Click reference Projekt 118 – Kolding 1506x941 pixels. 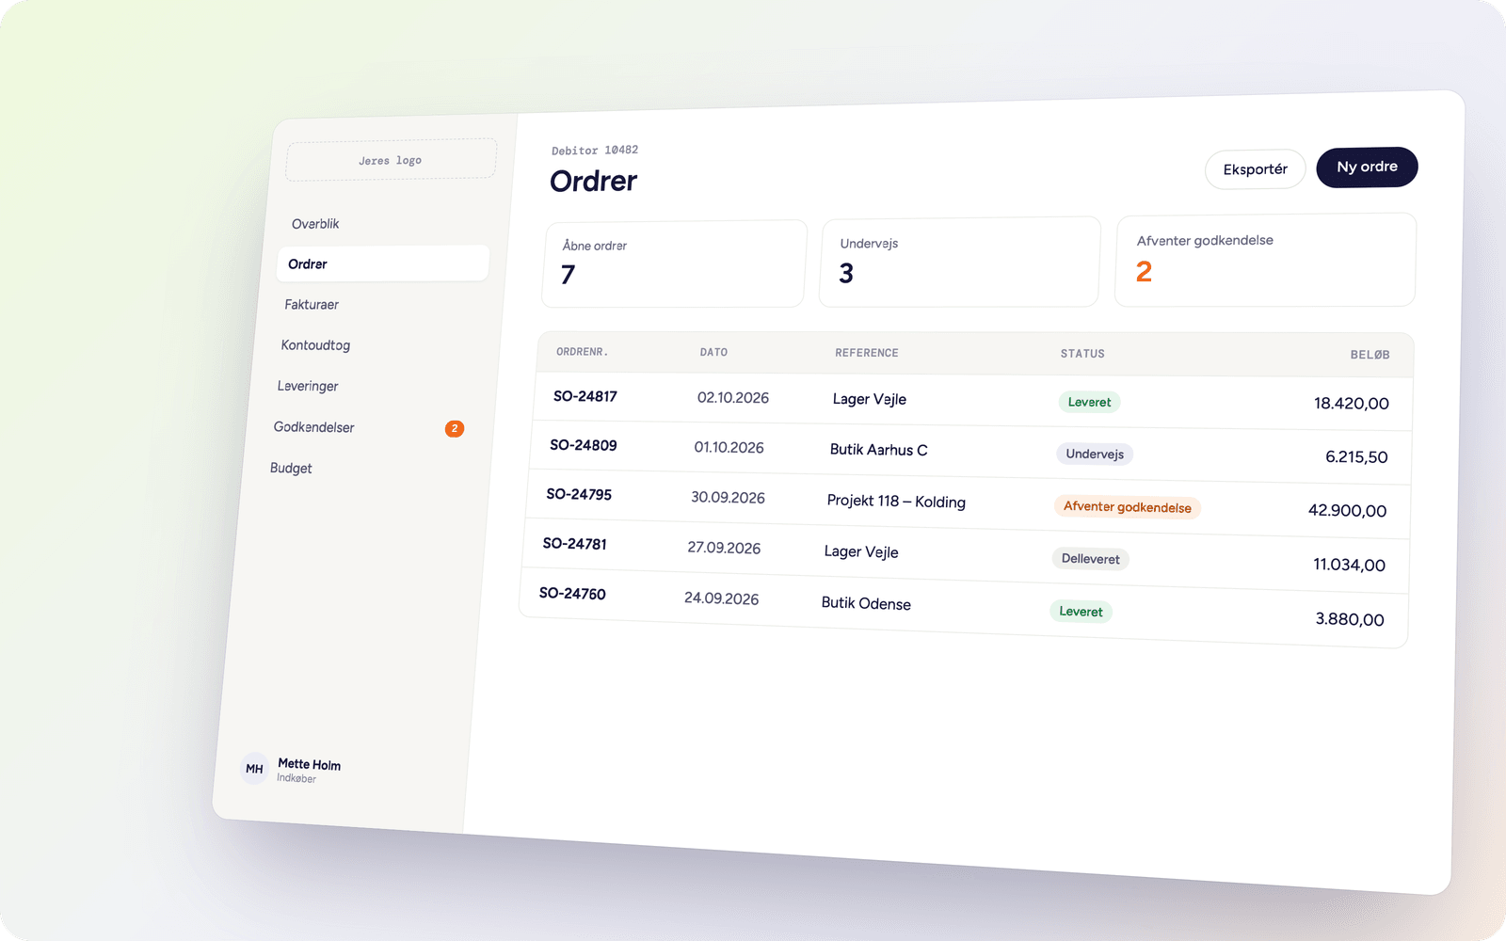[x=896, y=502]
